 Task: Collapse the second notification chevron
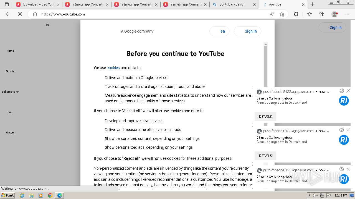click(328, 131)
